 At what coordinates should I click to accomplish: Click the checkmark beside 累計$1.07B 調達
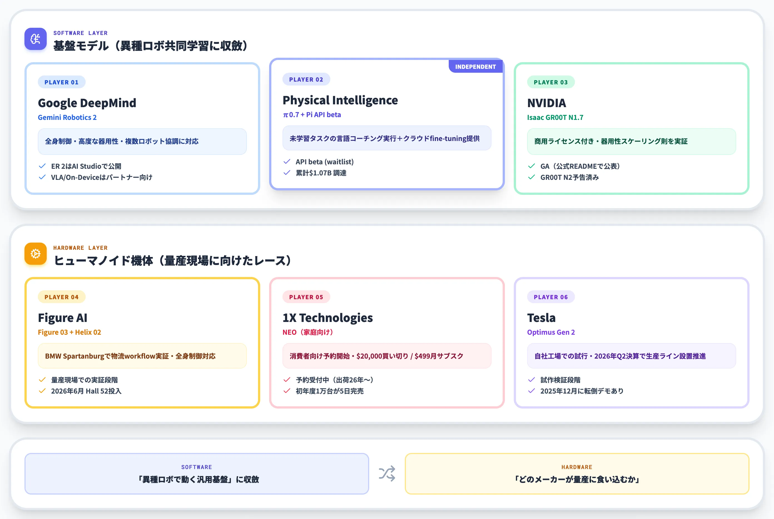click(x=287, y=173)
